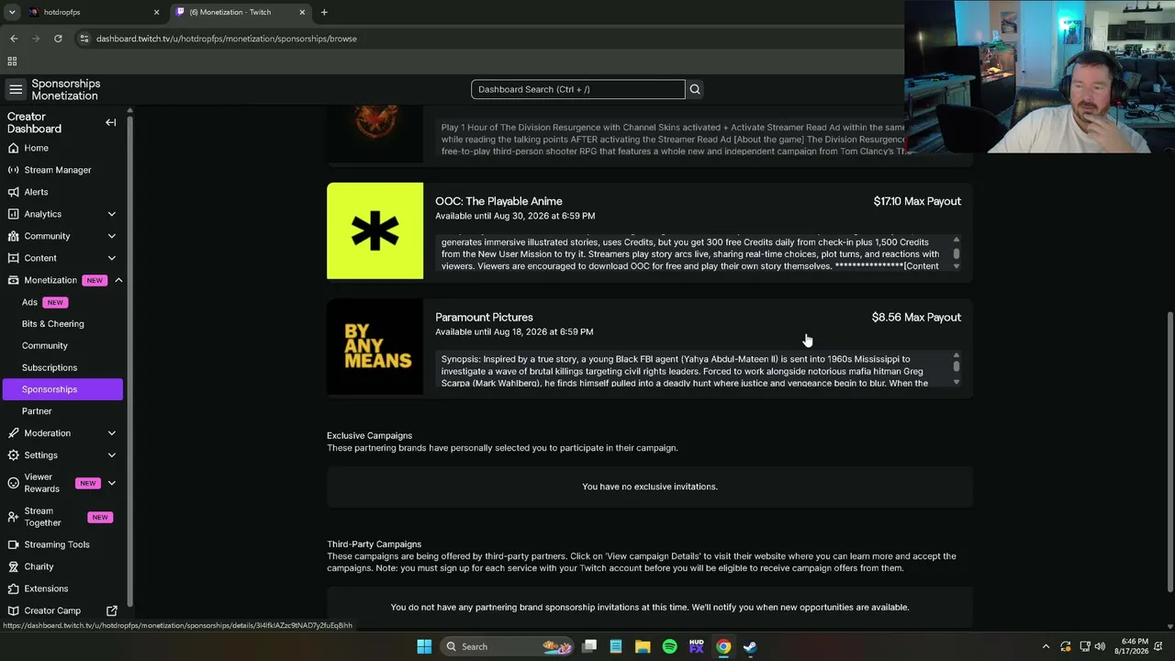Select the Monetization - Twitch browser tab

pyautogui.click(x=241, y=12)
